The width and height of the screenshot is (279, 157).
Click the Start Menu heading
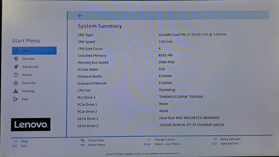[x=26, y=41]
